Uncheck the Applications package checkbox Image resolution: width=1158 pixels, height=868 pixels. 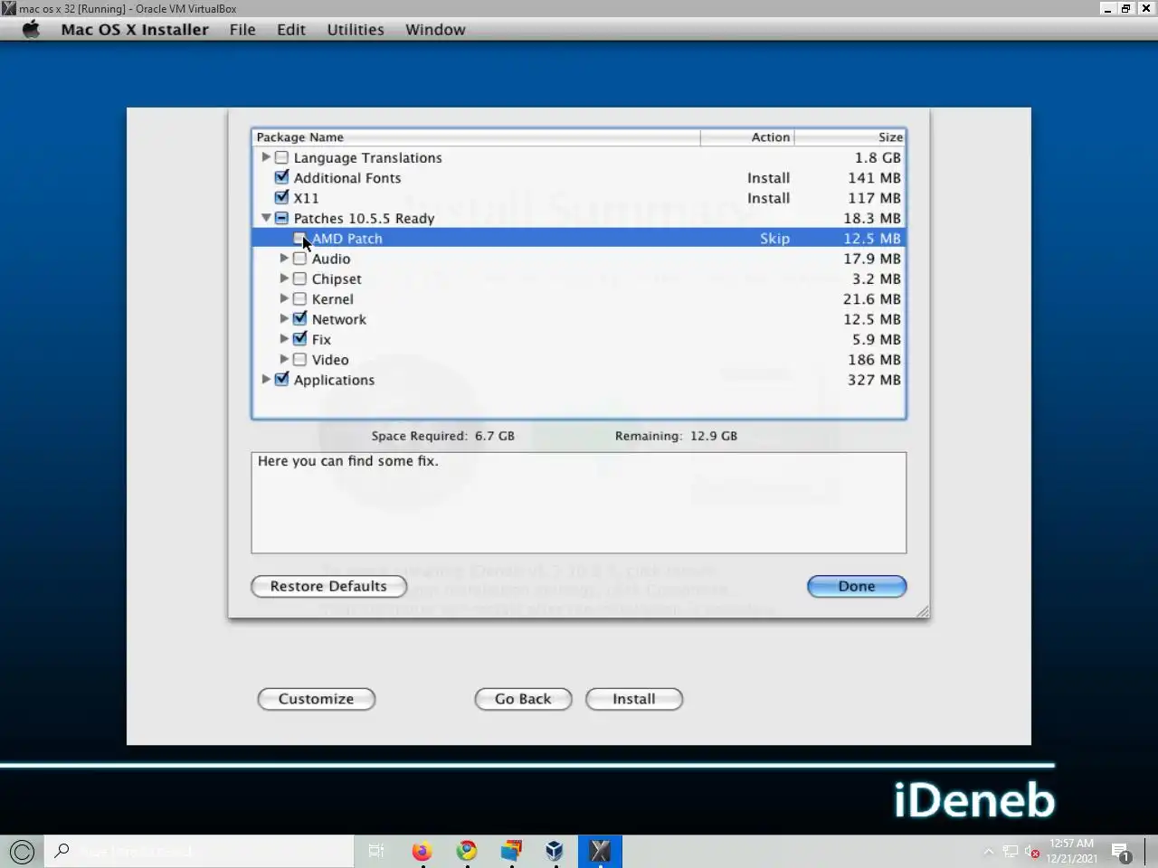tap(281, 379)
